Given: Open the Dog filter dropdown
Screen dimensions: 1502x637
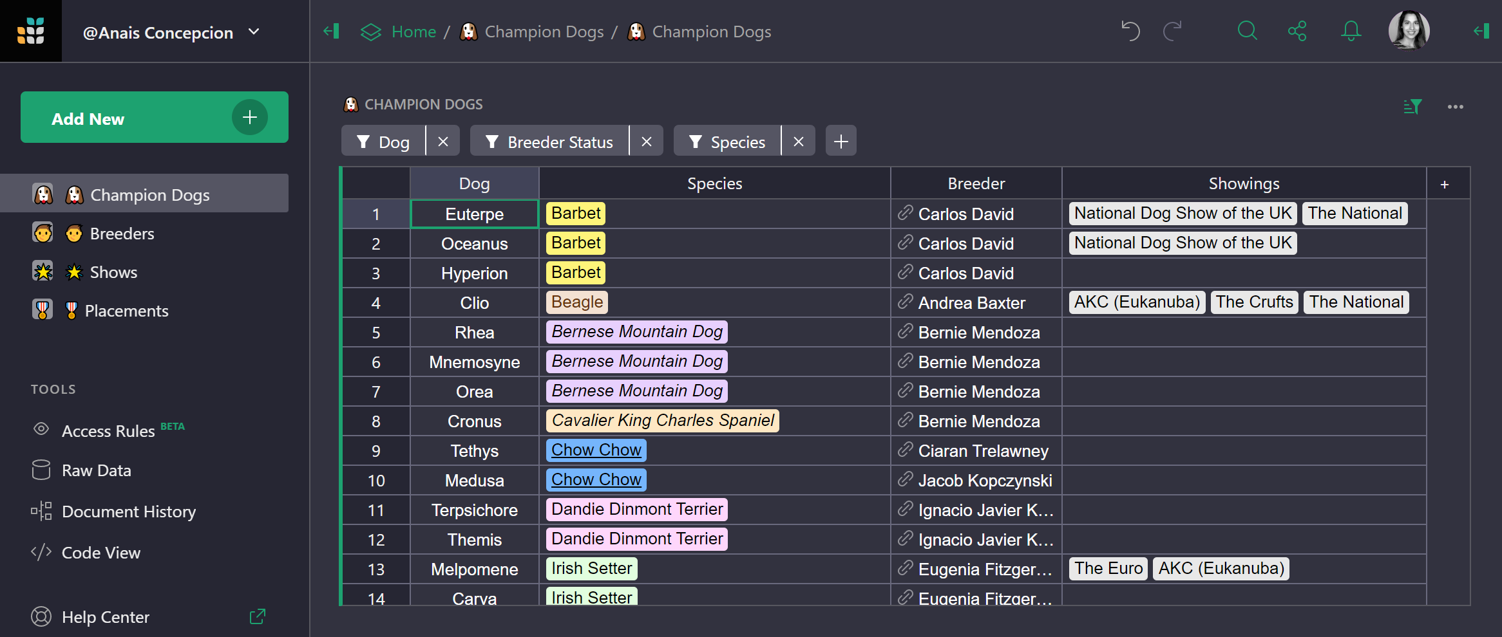Looking at the screenshot, I should coord(384,142).
